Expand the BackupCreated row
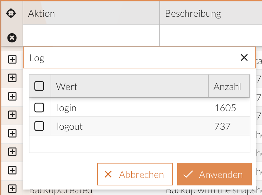This screenshot has height=195, width=262. click(x=12, y=188)
